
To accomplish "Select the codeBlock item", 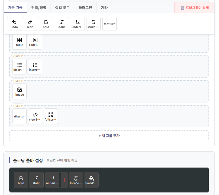I will 35,42.
